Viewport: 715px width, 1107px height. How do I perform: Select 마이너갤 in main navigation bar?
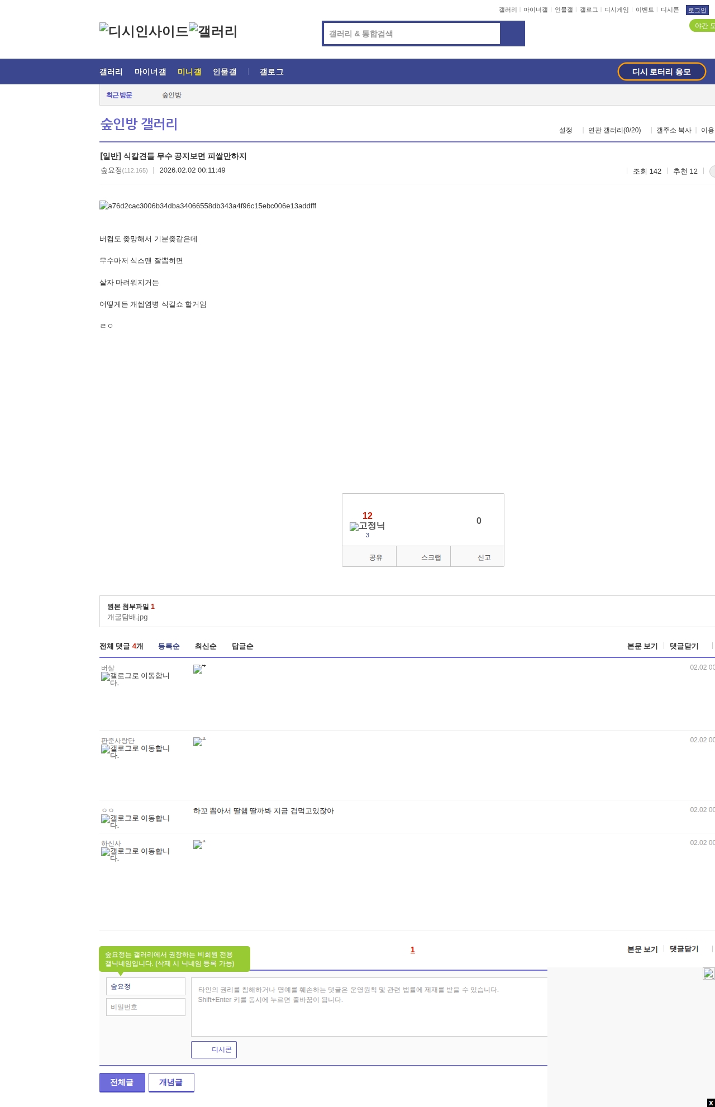pos(150,72)
